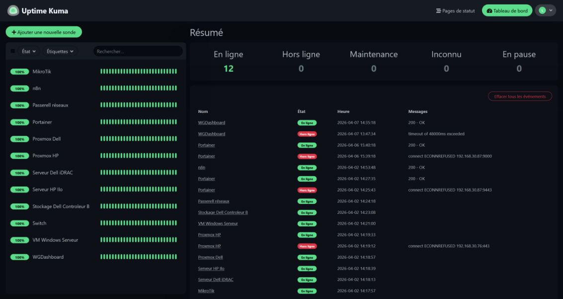Open Passerell réseaux link in events table

[x=214, y=201]
